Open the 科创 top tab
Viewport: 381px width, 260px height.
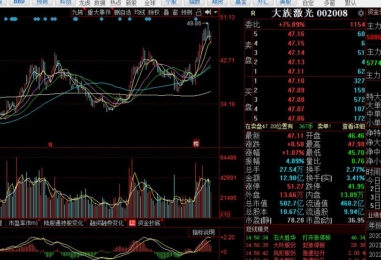(x=65, y=2)
